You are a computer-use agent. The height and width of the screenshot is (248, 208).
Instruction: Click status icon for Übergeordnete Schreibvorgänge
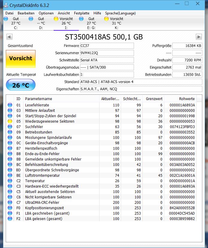pyautogui.click(x=10, y=170)
